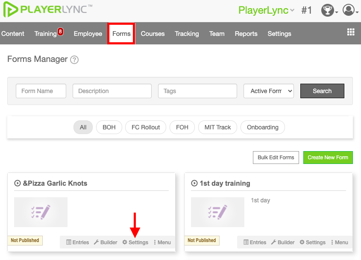Click the Search button

(322, 91)
